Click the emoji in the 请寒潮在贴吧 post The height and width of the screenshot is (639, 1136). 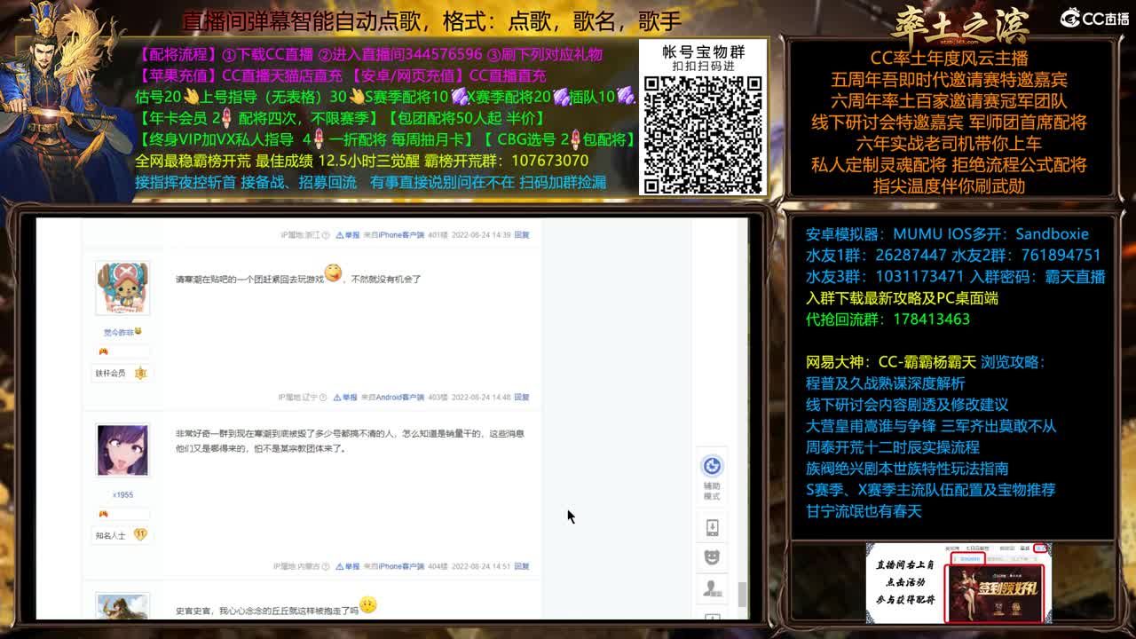coord(333,273)
